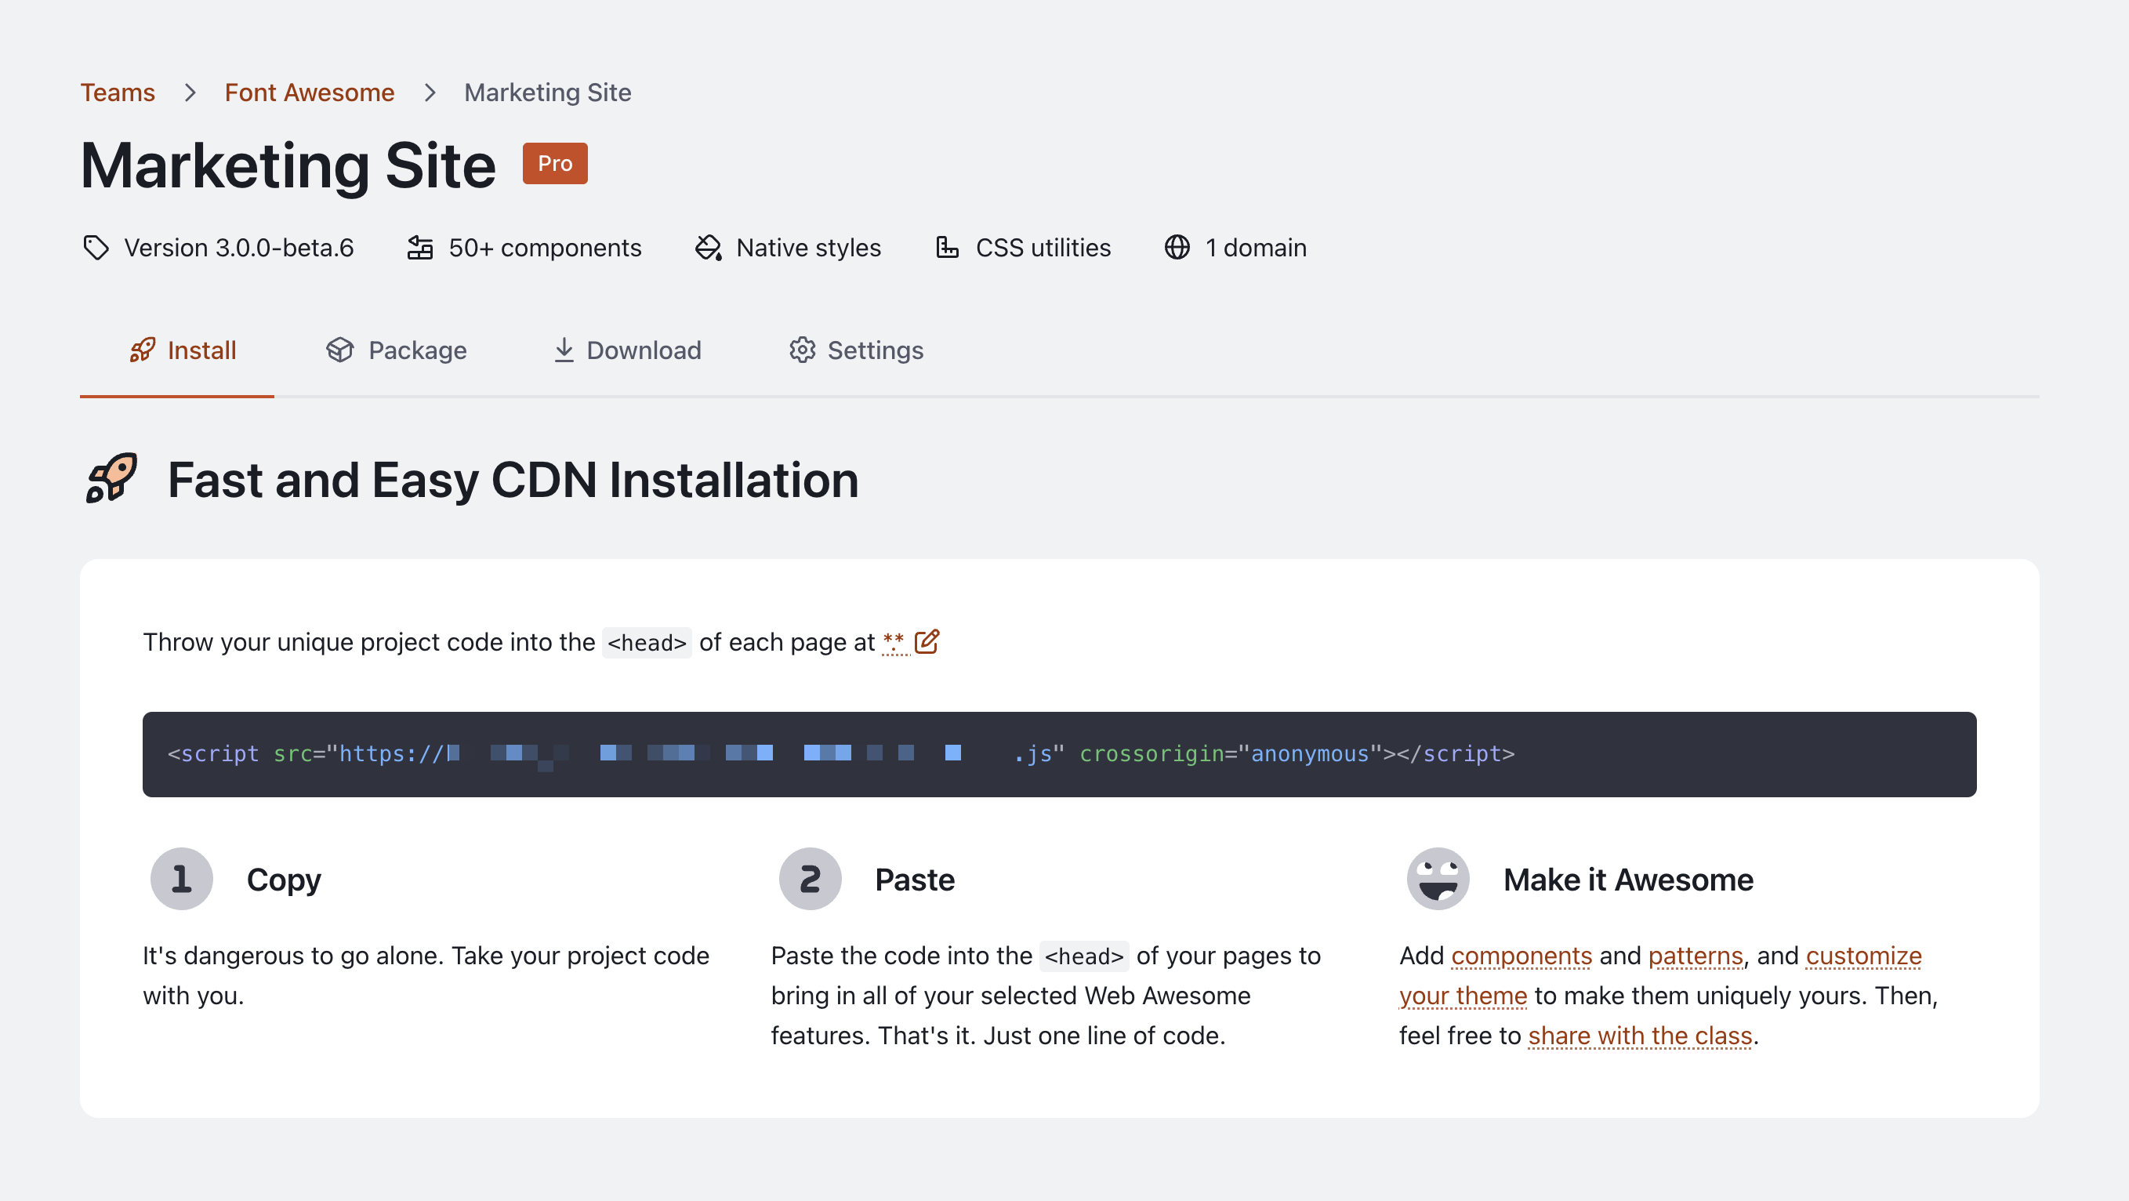The width and height of the screenshot is (2129, 1201).
Task: Click the version tag icon
Action: pyautogui.click(x=96, y=248)
